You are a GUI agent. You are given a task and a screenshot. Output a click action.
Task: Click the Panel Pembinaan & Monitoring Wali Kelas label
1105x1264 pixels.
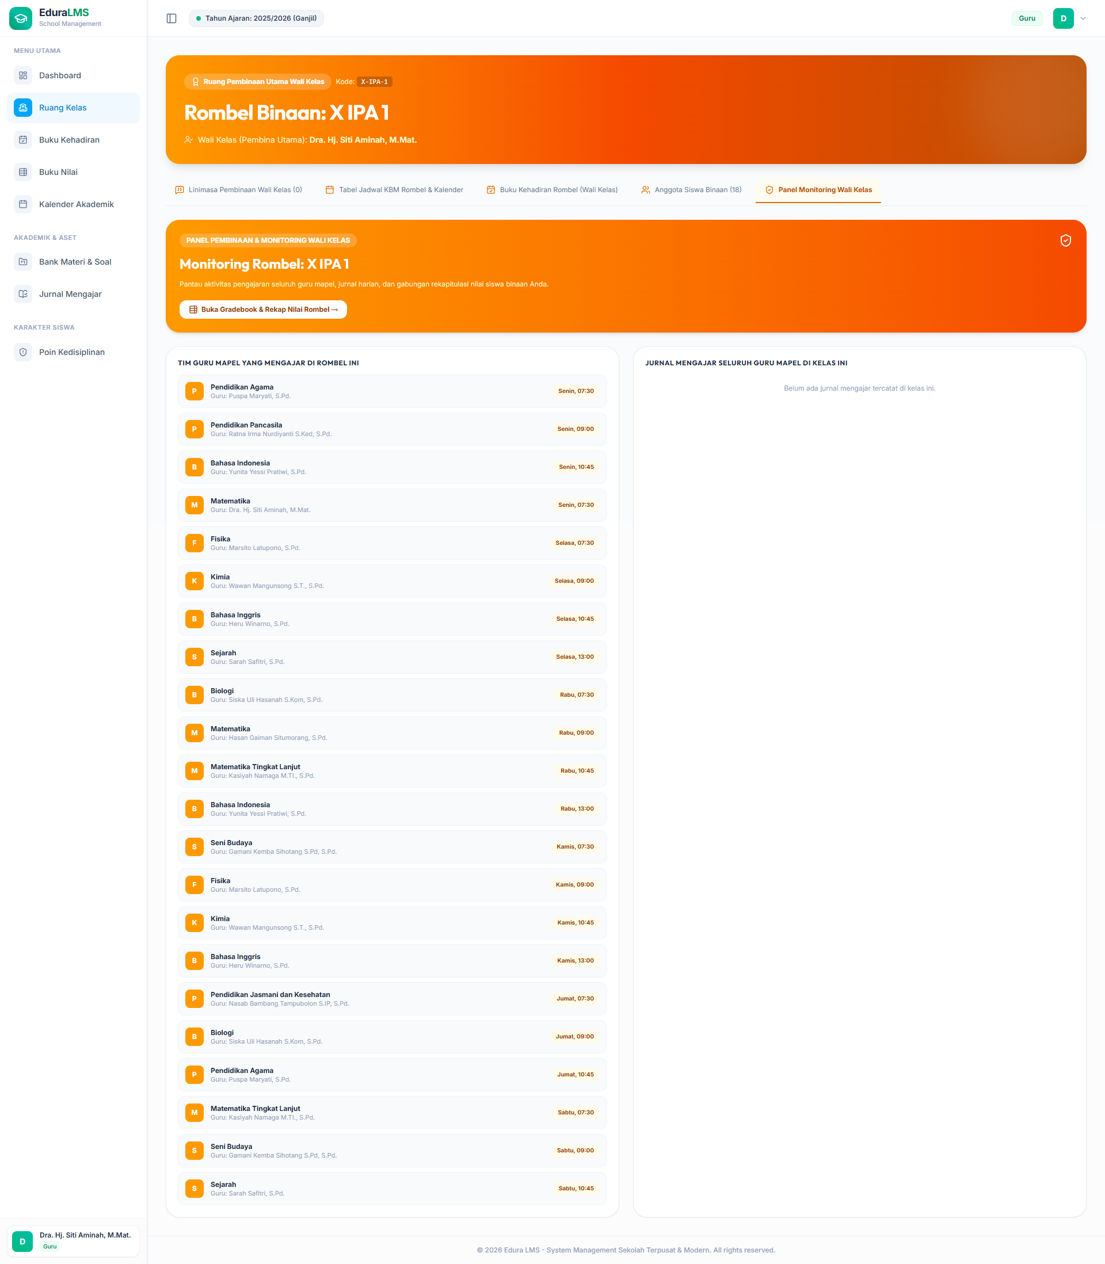pos(268,240)
